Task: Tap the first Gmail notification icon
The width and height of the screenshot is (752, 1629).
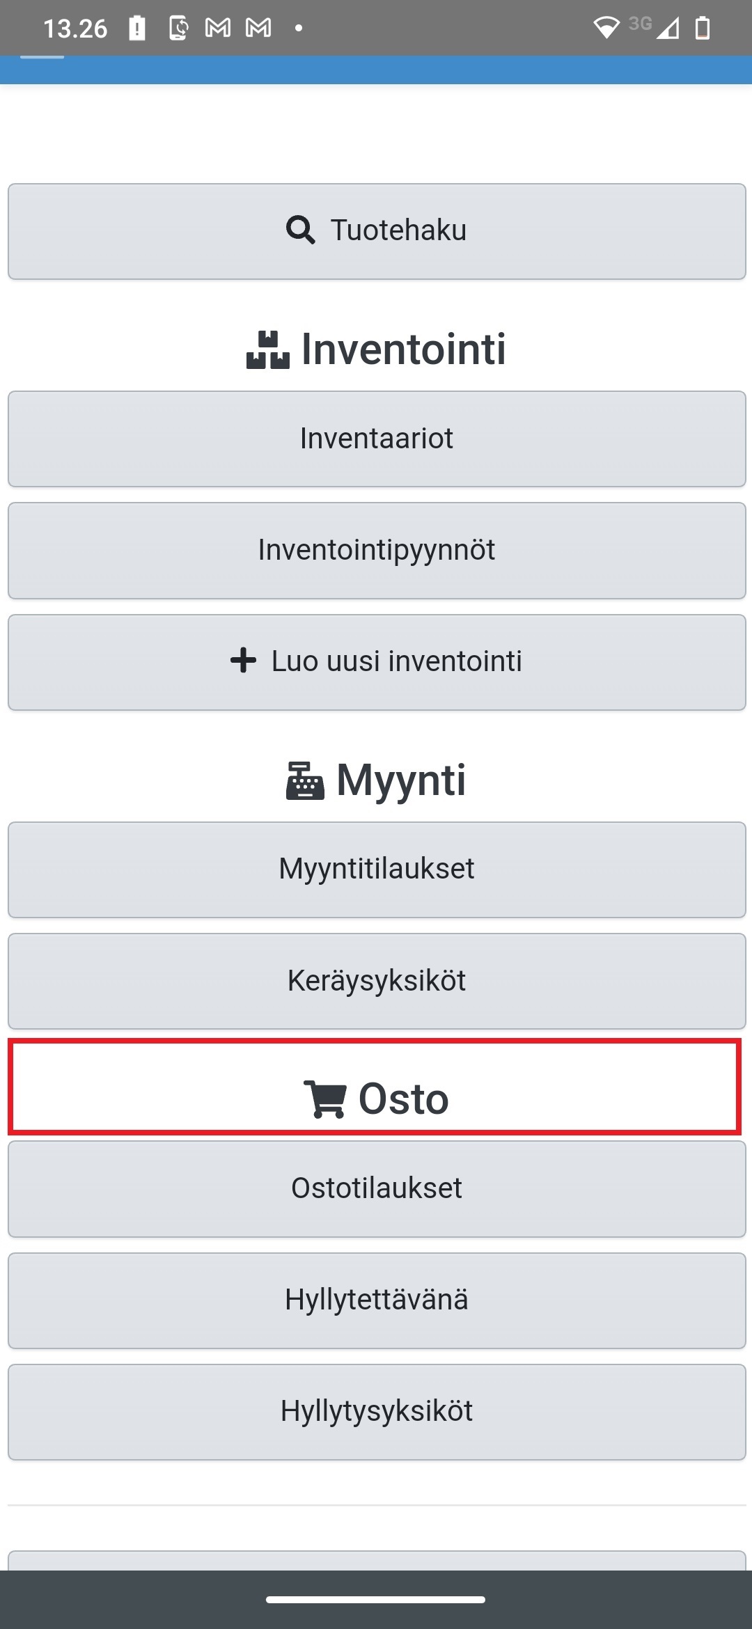Action: point(218,28)
